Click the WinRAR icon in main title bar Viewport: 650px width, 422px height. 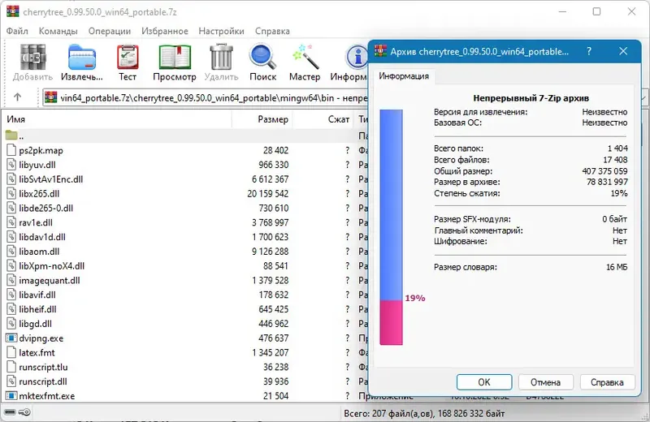click(13, 11)
